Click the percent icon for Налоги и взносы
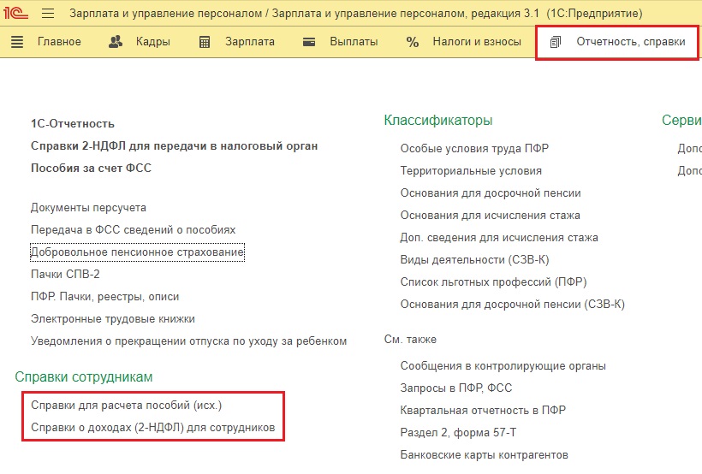 coord(413,42)
